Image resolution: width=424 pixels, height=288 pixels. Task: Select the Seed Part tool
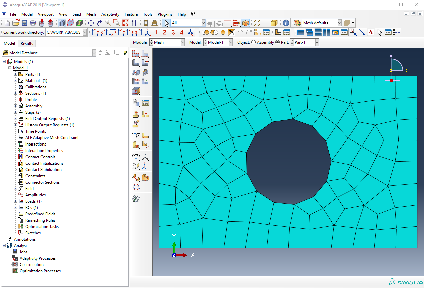(135, 53)
